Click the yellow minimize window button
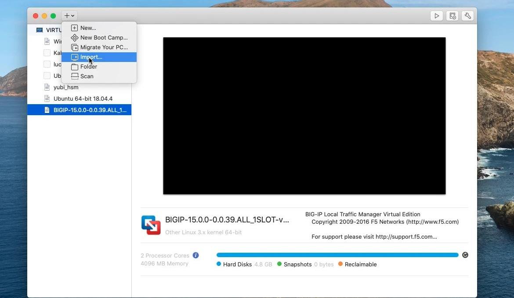This screenshot has width=514, height=298. point(44,16)
